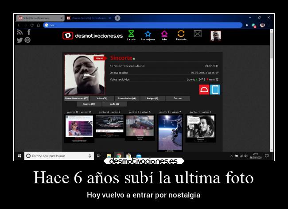Open the Pinterest icon in header
The height and width of the screenshot is (209, 288).
click(x=27, y=40)
